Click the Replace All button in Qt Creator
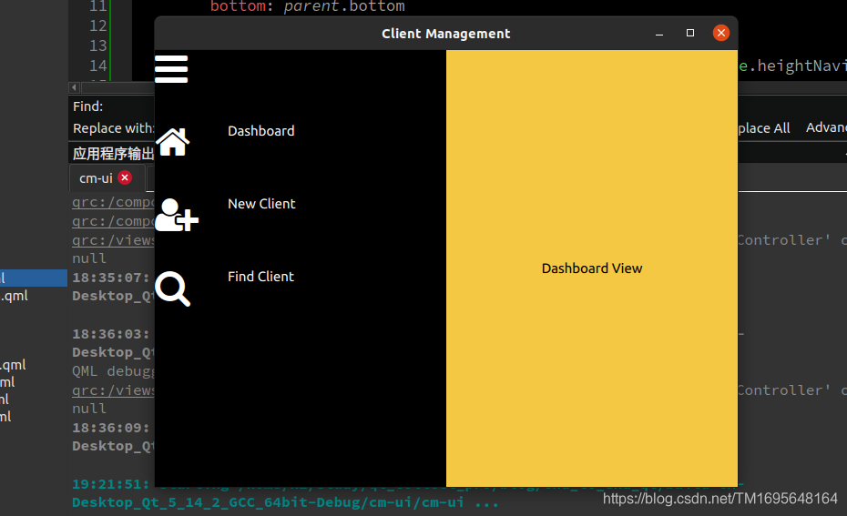 764,128
